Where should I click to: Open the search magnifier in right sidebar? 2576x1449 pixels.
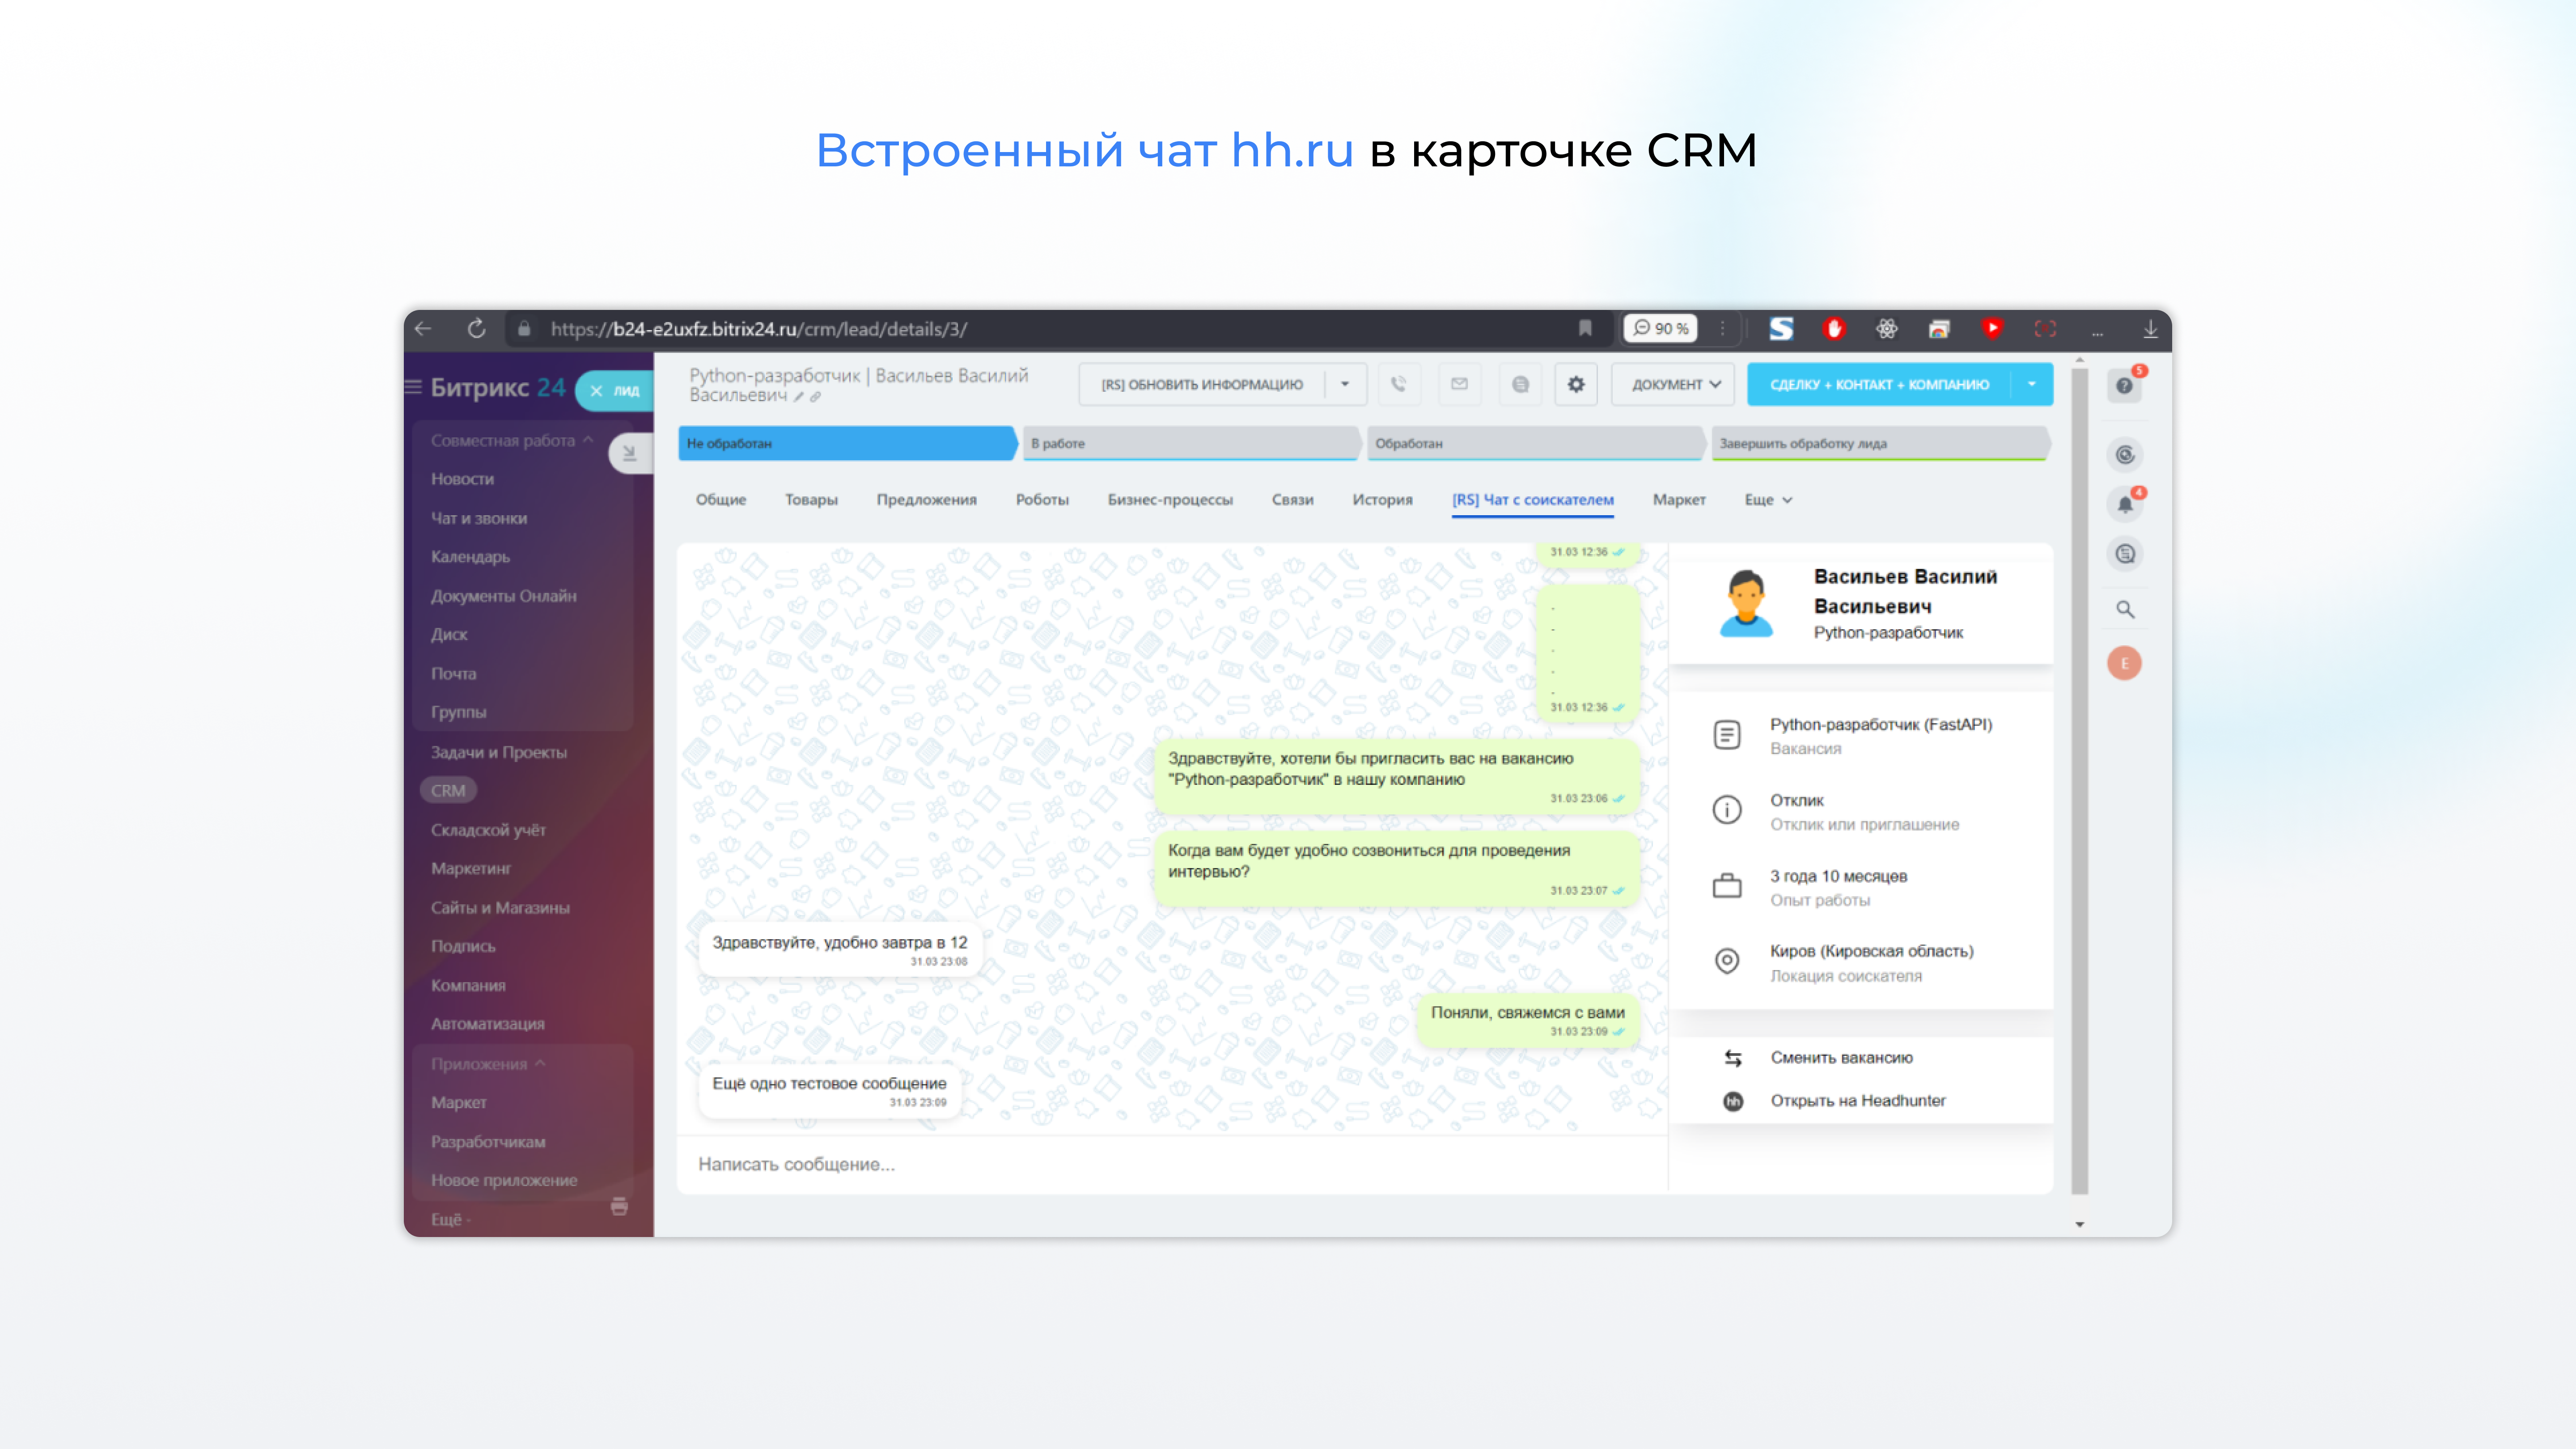click(2125, 609)
